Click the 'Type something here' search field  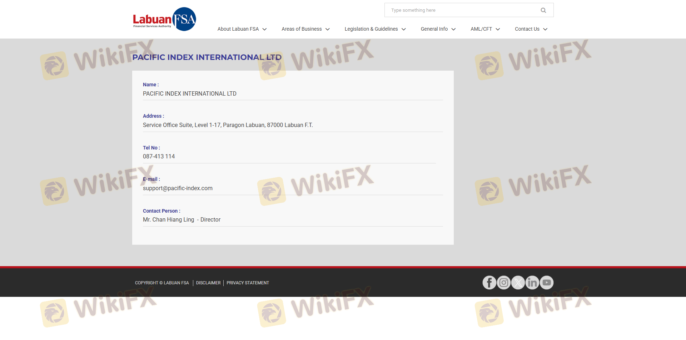461,10
